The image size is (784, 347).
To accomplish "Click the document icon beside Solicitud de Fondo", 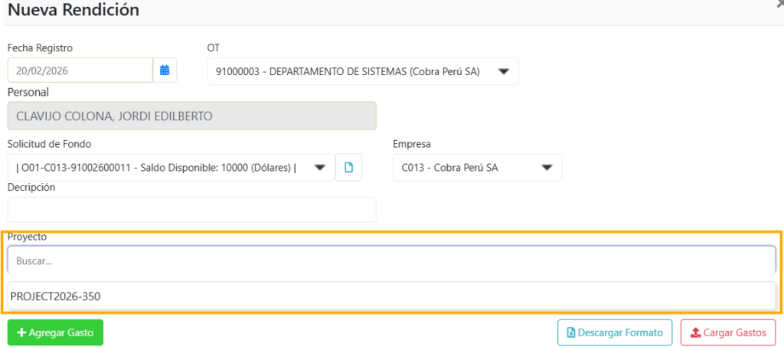I will 348,168.
